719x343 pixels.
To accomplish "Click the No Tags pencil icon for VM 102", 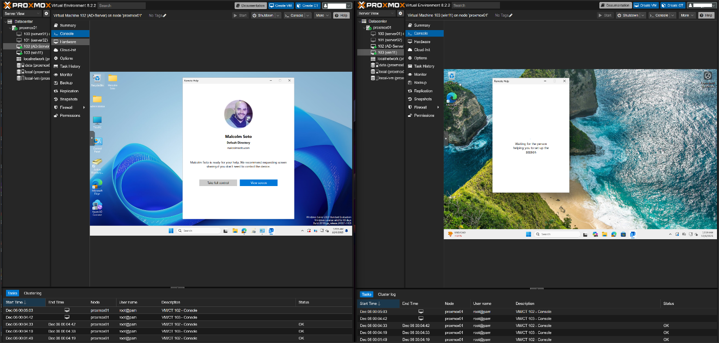I will pos(165,16).
